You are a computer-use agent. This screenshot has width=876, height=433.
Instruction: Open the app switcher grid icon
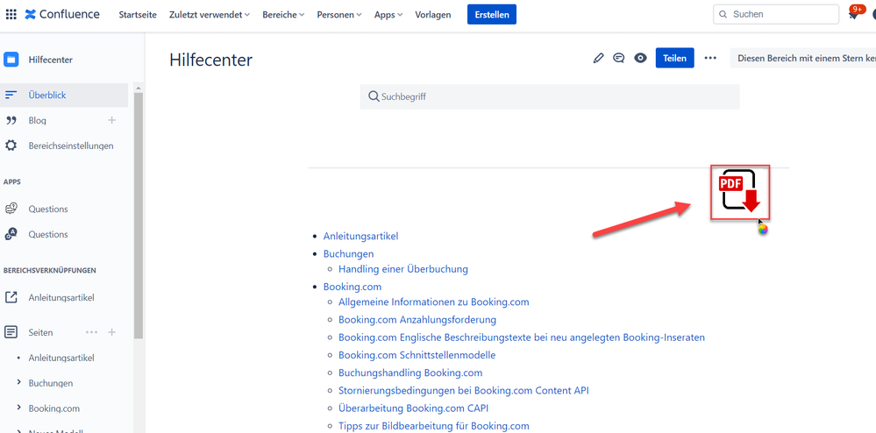(11, 14)
